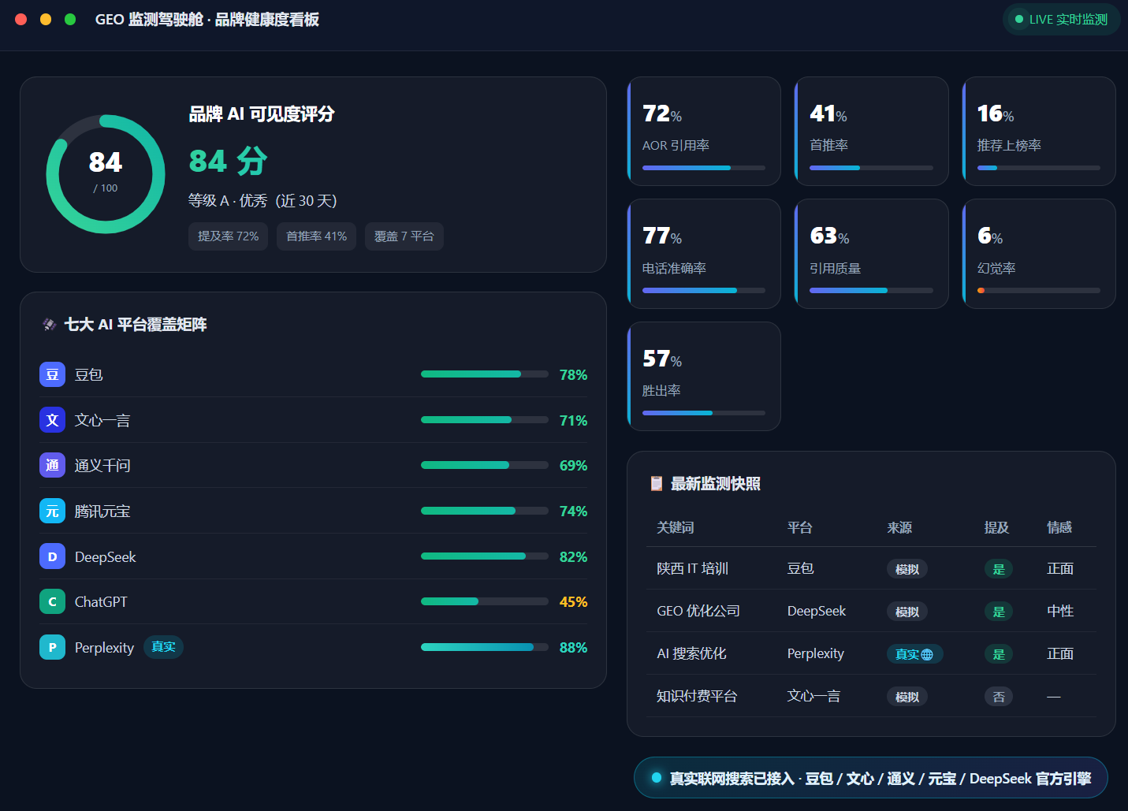The image size is (1128, 811).
Task: Open the 电话准确率 77% metric card
Action: [704, 254]
